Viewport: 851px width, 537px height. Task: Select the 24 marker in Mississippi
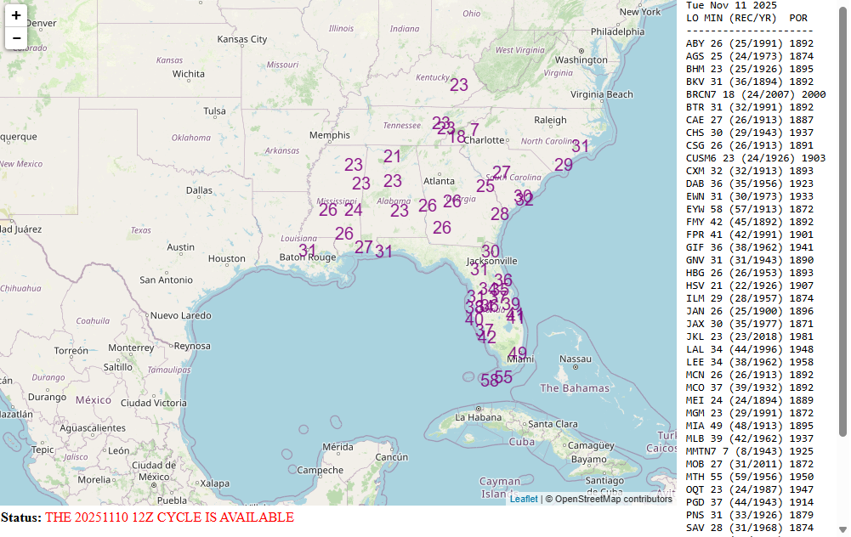[x=353, y=210]
